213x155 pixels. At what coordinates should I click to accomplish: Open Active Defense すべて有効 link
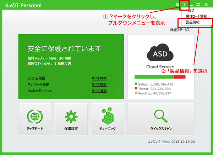[99, 91]
